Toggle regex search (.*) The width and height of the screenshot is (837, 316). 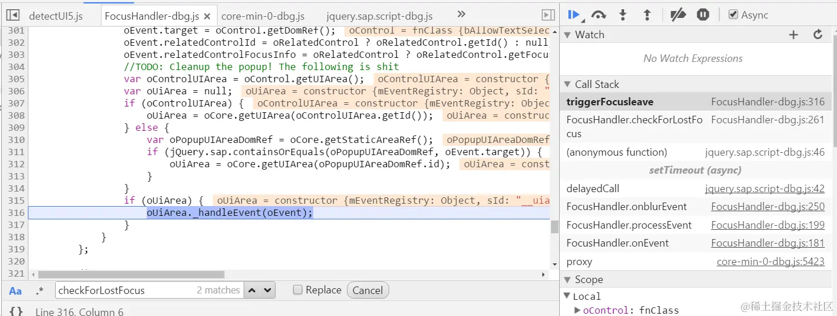pos(39,291)
